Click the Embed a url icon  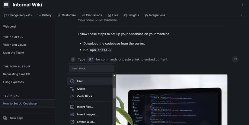(72, 122)
